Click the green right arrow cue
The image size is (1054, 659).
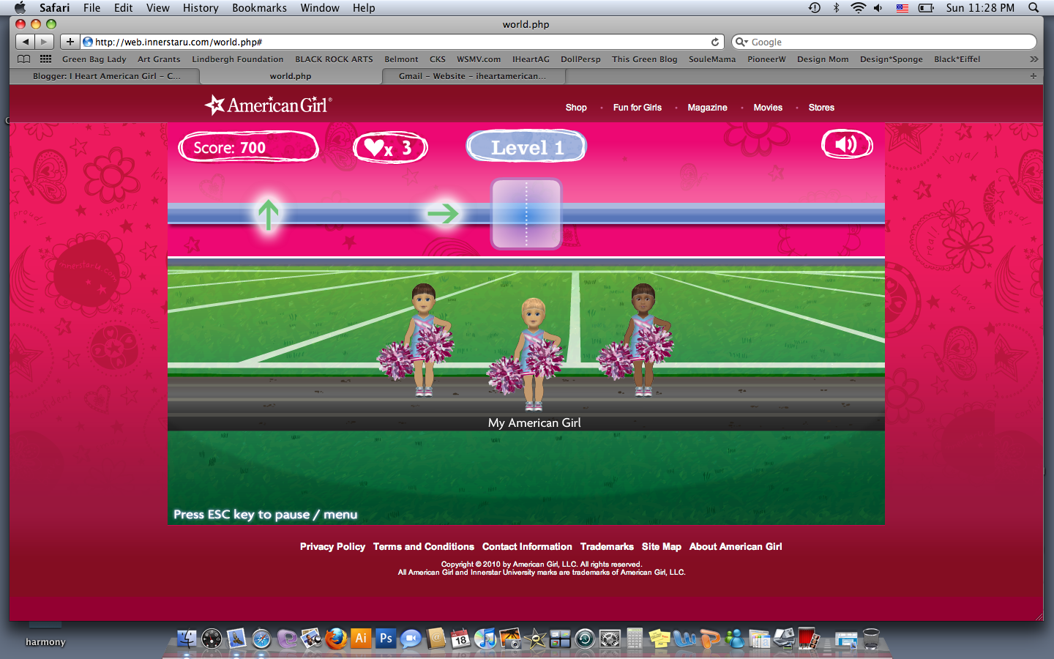(443, 213)
